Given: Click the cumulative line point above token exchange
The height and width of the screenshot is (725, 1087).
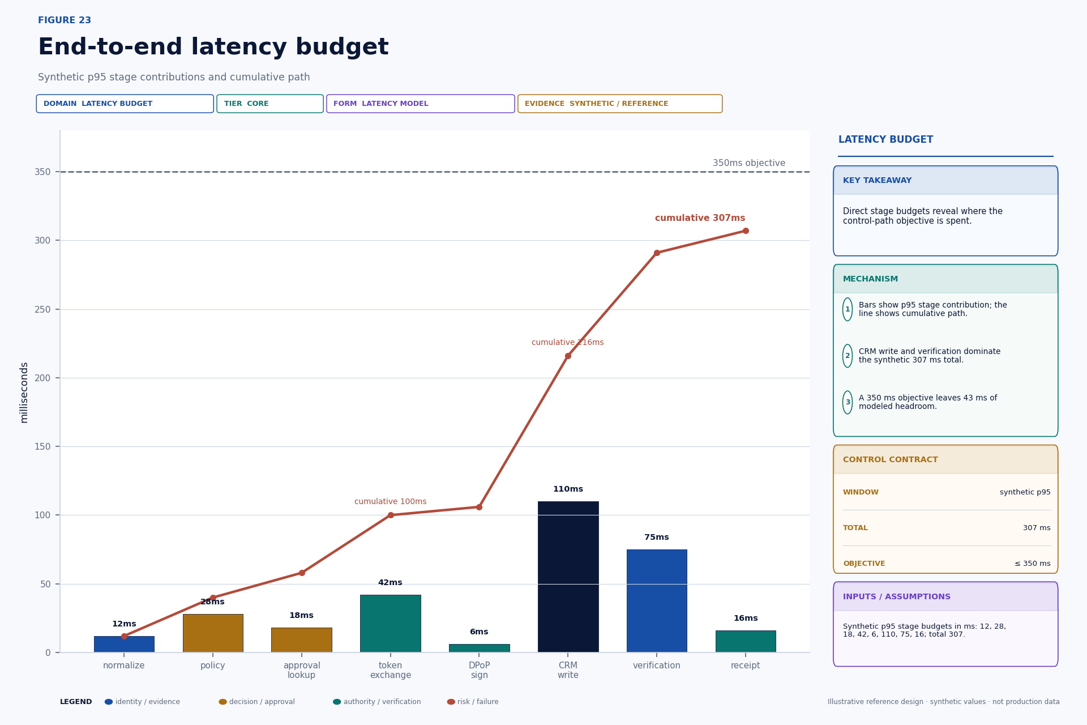Looking at the screenshot, I should [391, 515].
